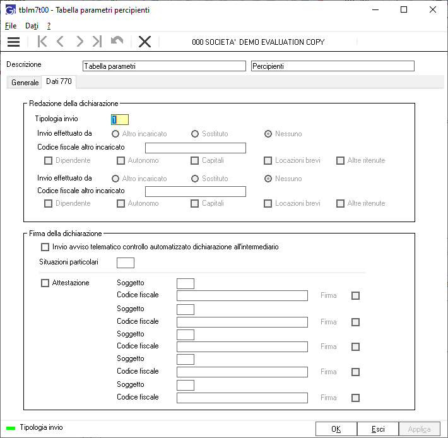Click the Situazioni particolari field
This screenshot has width=448, height=438.
(126, 263)
